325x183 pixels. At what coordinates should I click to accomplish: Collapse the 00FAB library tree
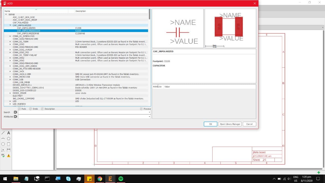pyautogui.click(x=6, y=14)
